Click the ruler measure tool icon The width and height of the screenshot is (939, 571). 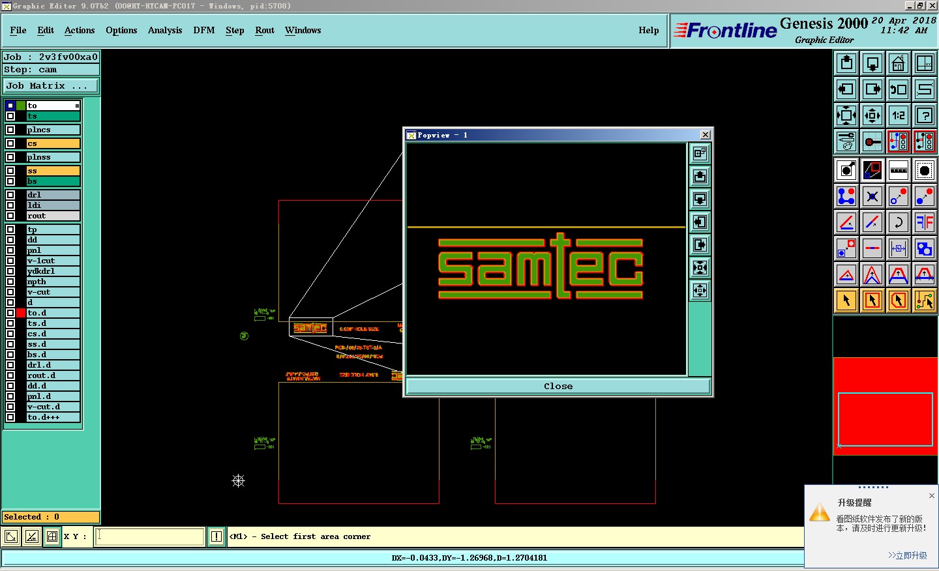pyautogui.click(x=899, y=170)
